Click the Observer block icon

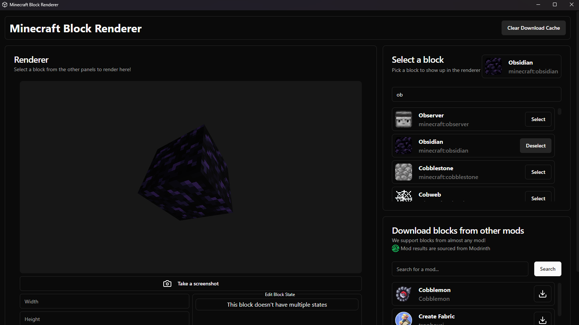(x=404, y=119)
